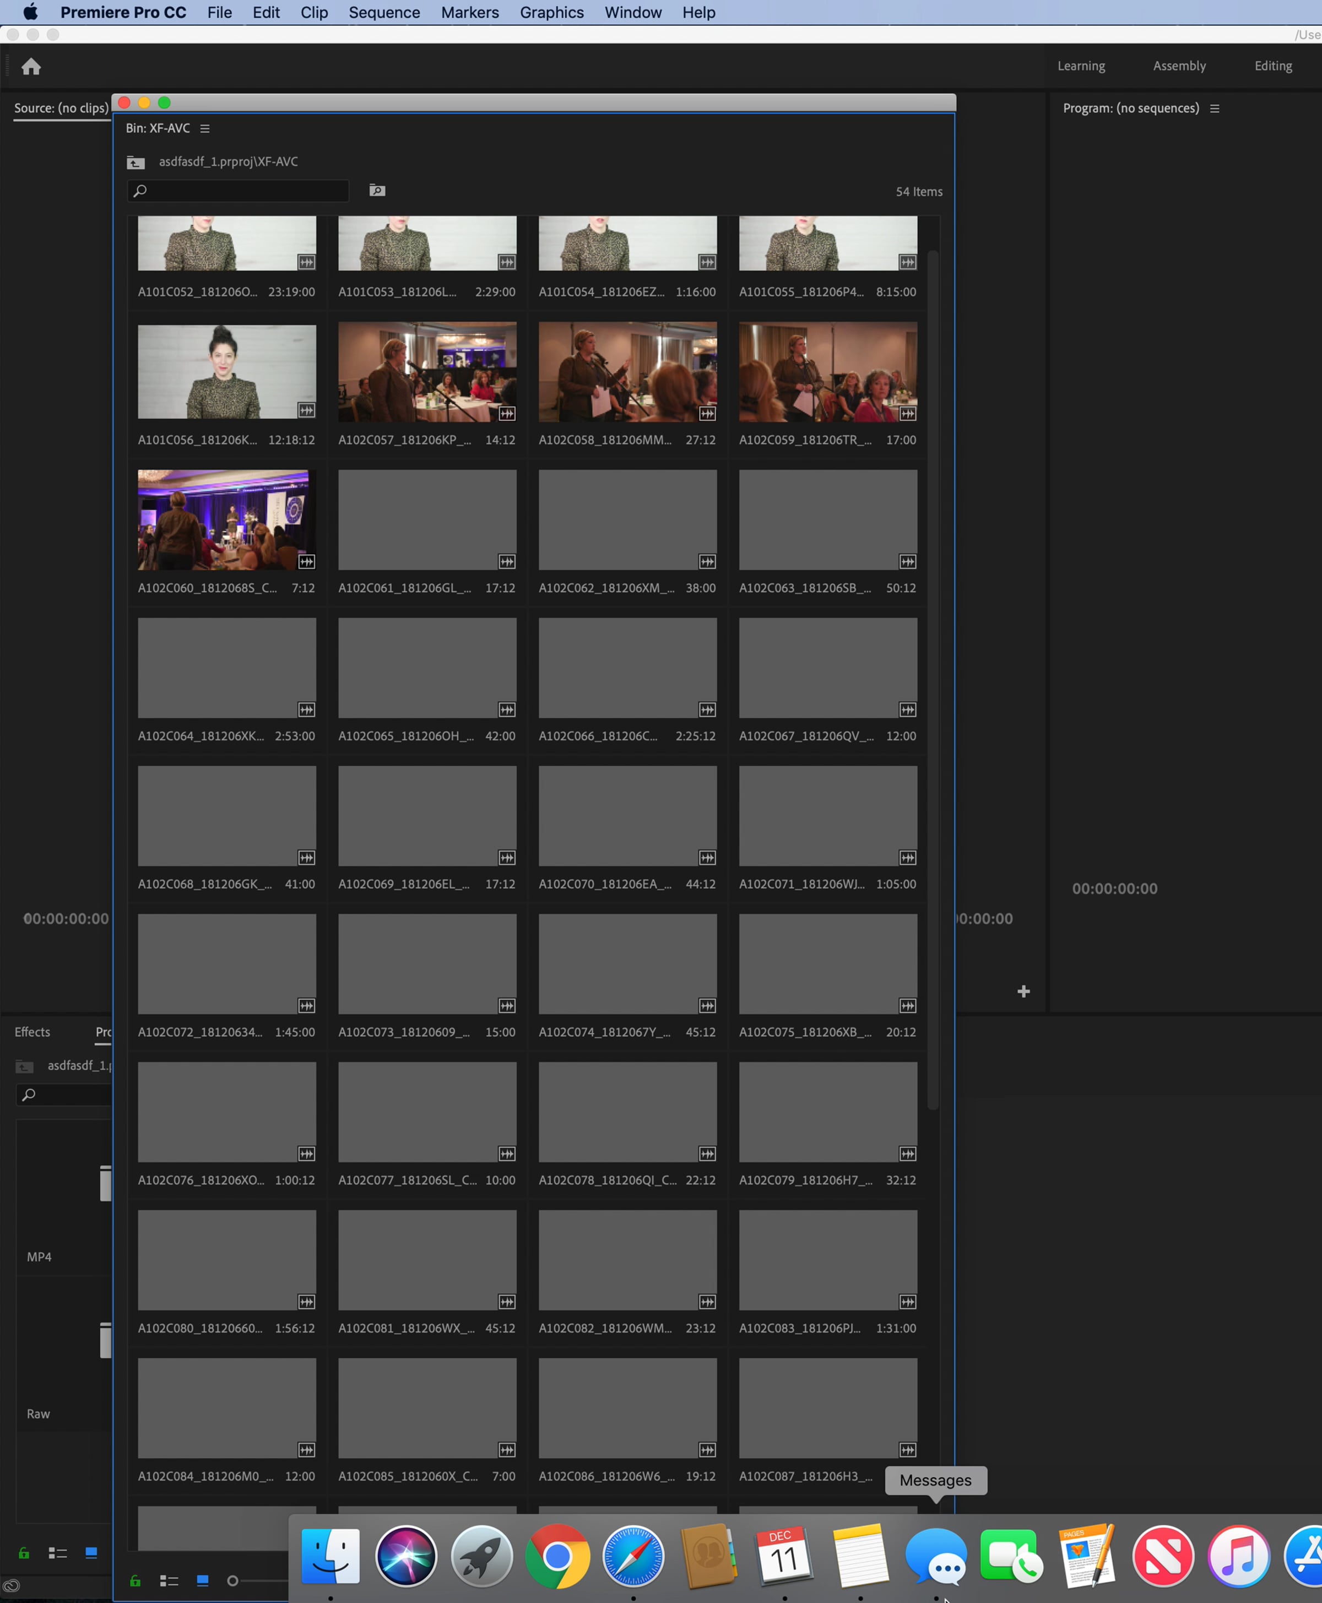This screenshot has height=1603, width=1322.
Task: Open the Markers menu
Action: tap(470, 12)
